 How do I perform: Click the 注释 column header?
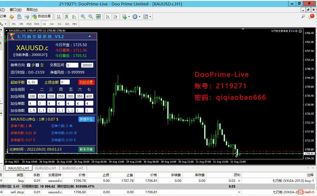click(x=310, y=175)
